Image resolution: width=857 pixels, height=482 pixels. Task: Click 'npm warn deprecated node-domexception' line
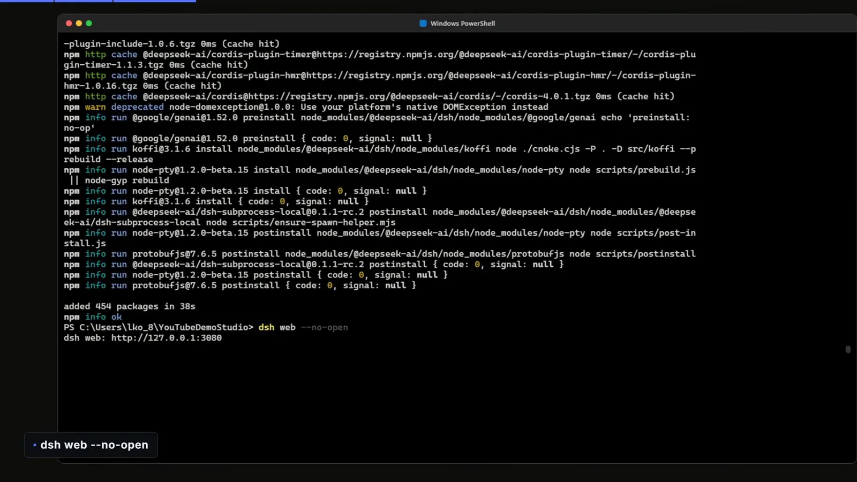click(x=306, y=107)
